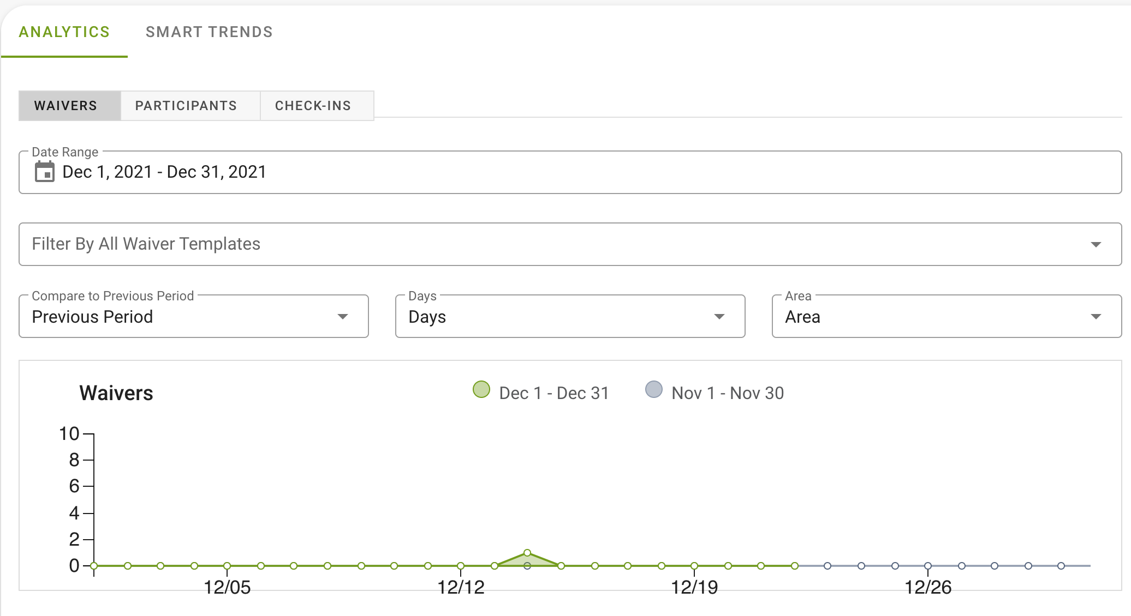Viewport: 1131px width, 616px height.
Task: Click the waiver templates dropdown arrow
Action: 1096,244
